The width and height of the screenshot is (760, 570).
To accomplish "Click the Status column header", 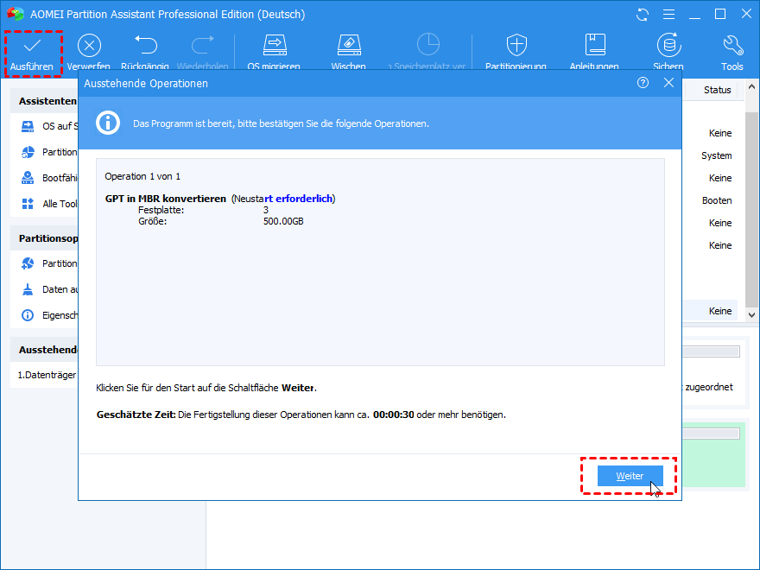I will [x=718, y=90].
